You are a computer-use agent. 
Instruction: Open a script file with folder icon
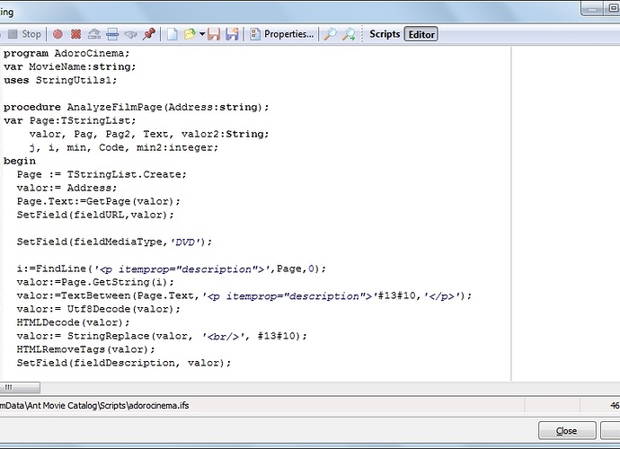tap(190, 34)
